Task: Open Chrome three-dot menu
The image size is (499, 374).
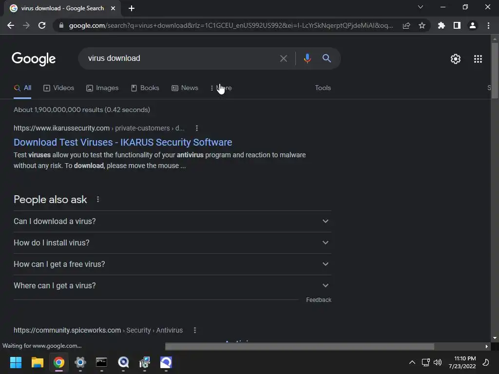Action: 488,25
